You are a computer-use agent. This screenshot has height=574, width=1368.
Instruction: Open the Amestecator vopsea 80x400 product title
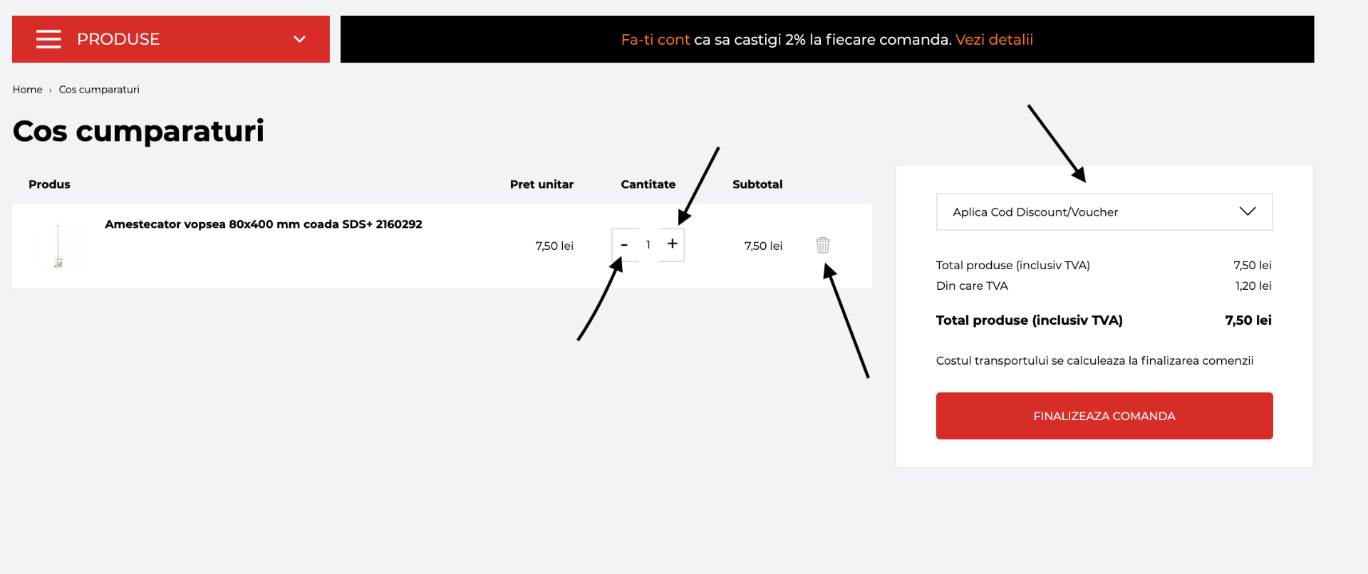[263, 224]
